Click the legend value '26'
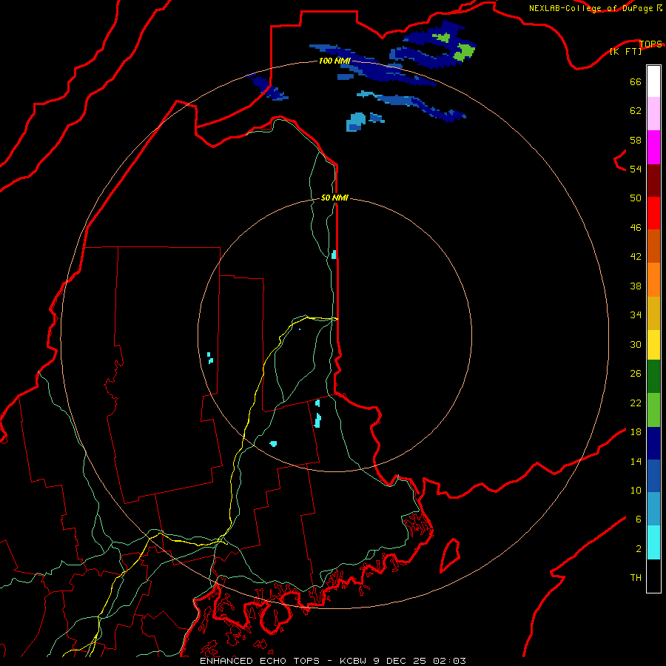This screenshot has height=666, width=666. [636, 374]
